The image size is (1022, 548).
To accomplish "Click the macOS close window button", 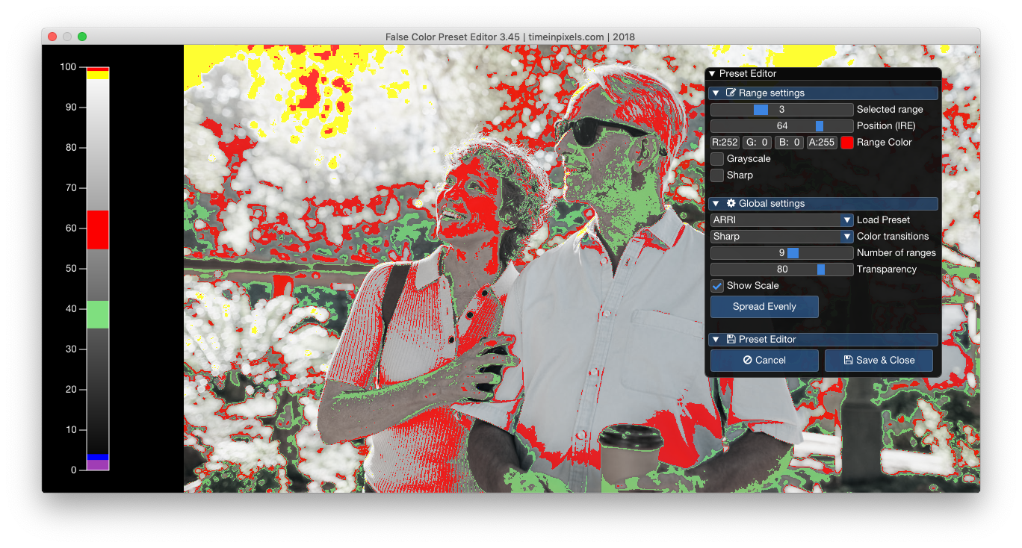I will (x=52, y=37).
